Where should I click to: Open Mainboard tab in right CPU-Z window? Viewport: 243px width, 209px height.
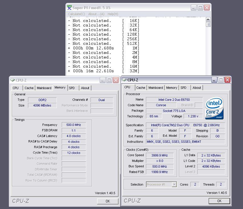click(156, 88)
